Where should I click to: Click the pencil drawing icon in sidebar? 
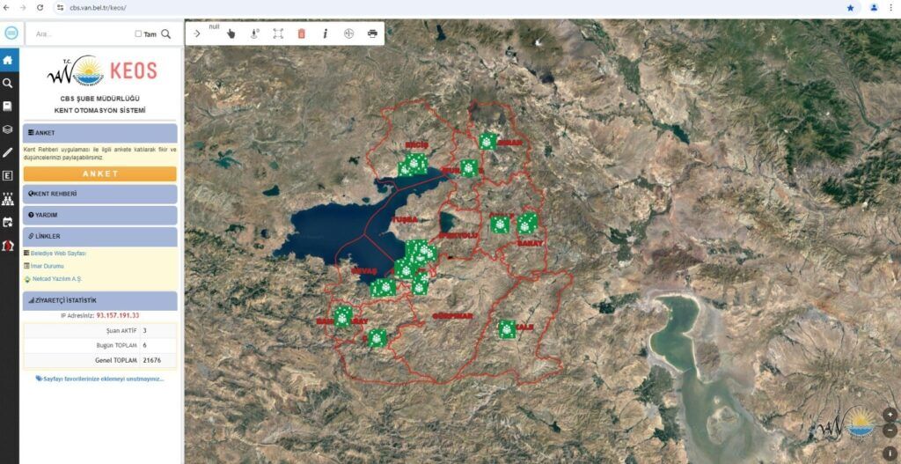point(8,152)
